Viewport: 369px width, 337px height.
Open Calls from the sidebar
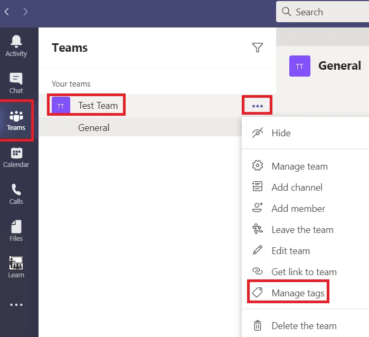tap(16, 194)
